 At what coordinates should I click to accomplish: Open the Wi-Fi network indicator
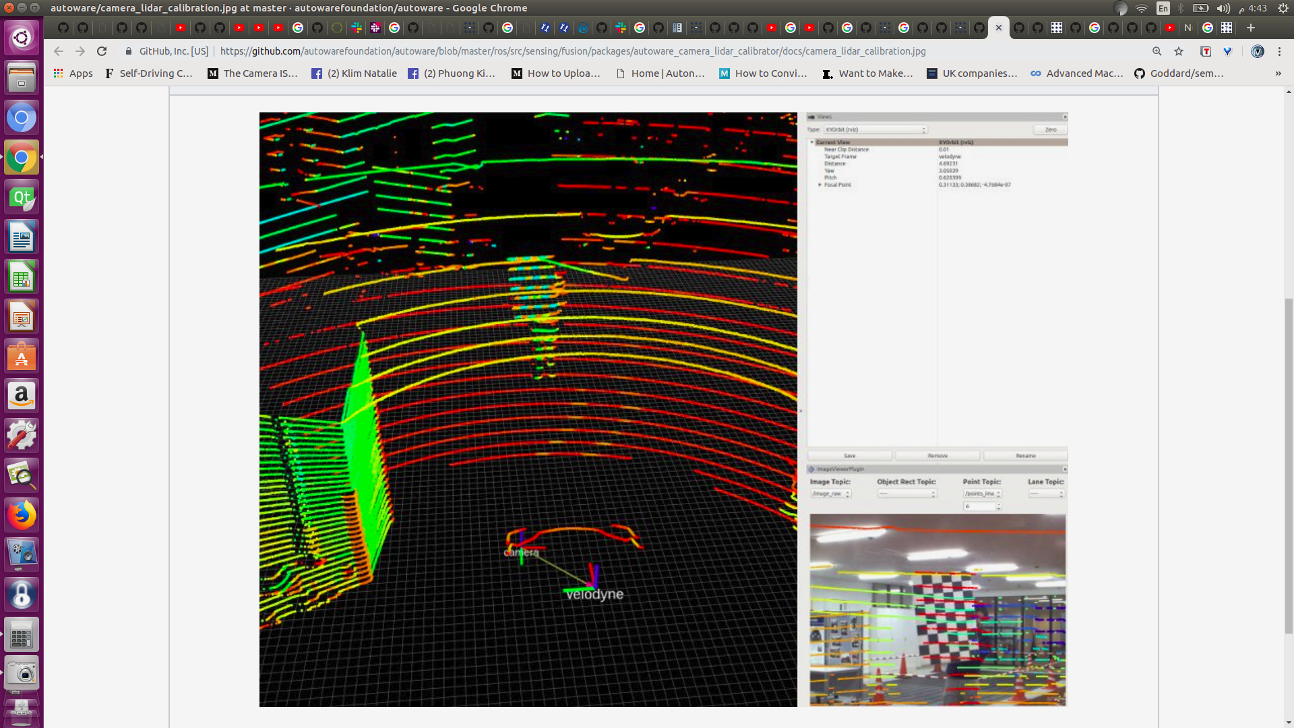(1142, 8)
